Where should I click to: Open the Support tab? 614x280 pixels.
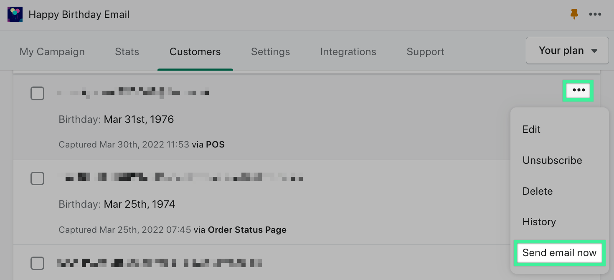tap(425, 52)
